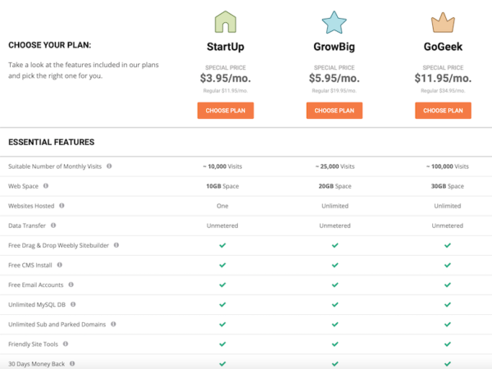492x369 pixels.
Task: Show info for Free Email Accounts
Action: [71, 285]
